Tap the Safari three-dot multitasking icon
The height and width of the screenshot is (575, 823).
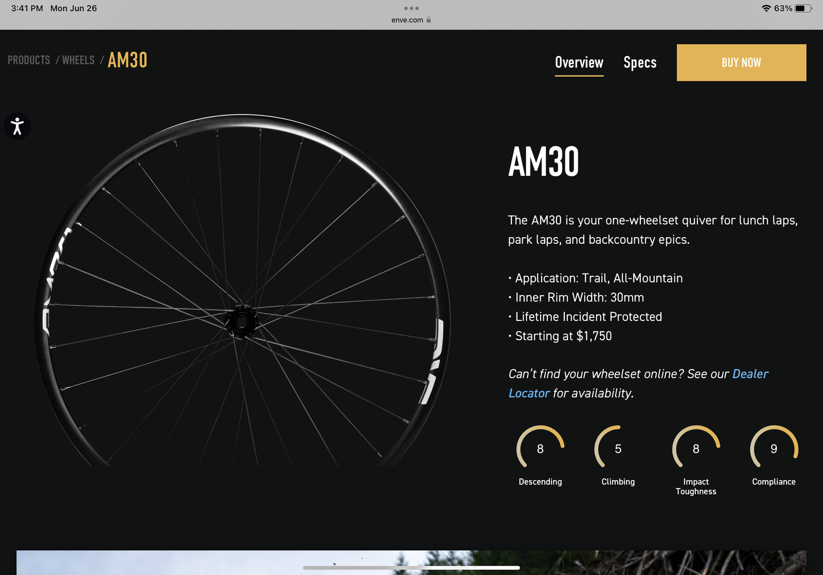click(x=411, y=8)
